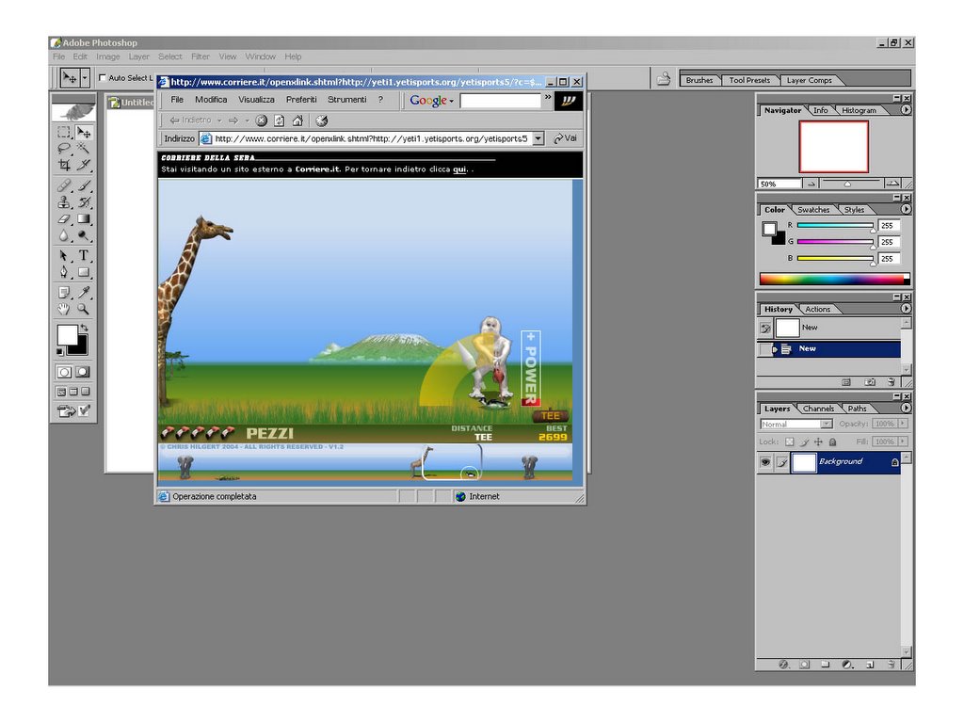The width and height of the screenshot is (964, 723).
Task: Select the Path Selection tool
Action: pos(64,255)
